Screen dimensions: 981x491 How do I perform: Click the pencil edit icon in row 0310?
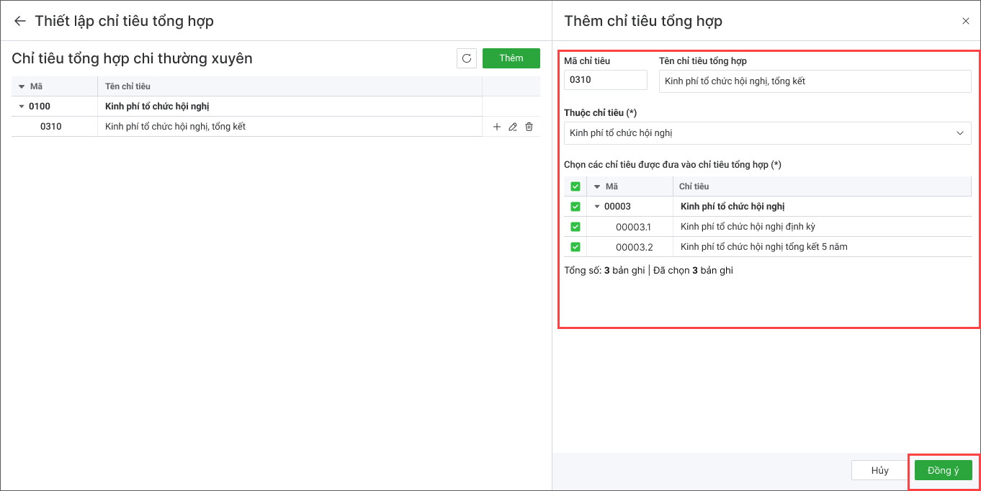click(513, 127)
